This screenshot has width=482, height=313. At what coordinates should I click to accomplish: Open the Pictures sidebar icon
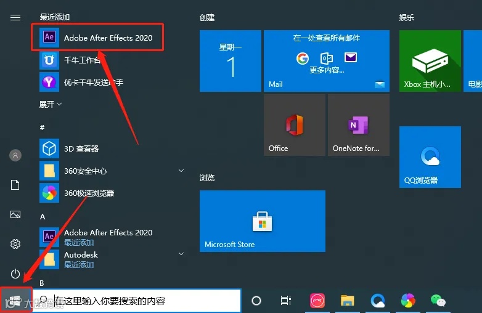pyautogui.click(x=15, y=214)
